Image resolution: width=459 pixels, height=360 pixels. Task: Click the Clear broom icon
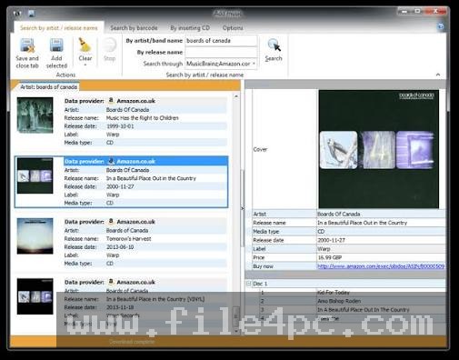[x=85, y=45]
